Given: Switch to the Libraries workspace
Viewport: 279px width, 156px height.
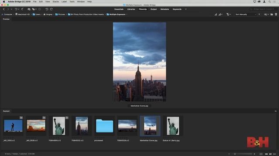Looking at the screenshot, I should tap(131, 9).
